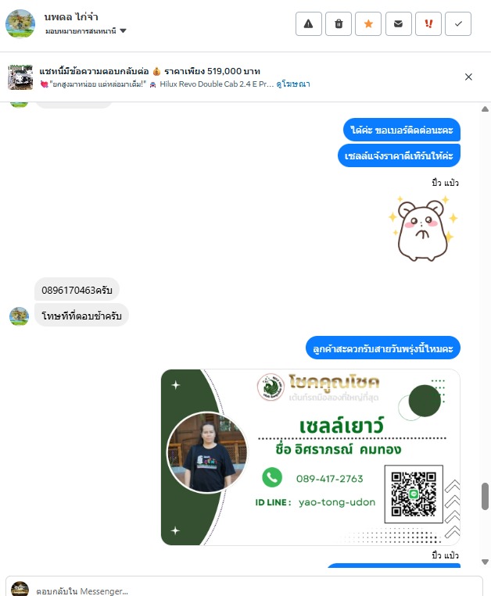This screenshot has height=596, width=491.
Task: Click the customer's profile picture in header
Action: (20, 24)
